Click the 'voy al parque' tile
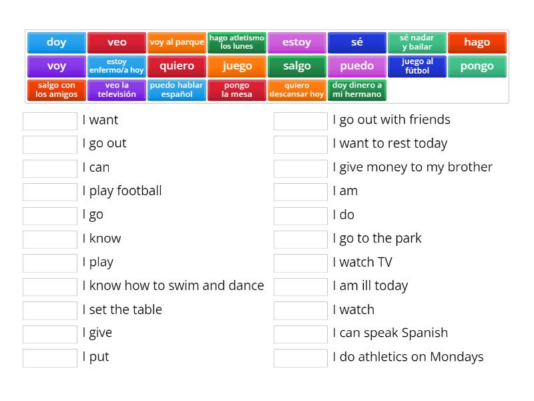Screen dimensions: 534x401 tap(177, 42)
